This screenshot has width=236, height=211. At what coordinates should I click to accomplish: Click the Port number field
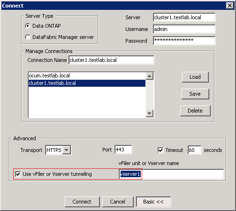[x=123, y=150]
